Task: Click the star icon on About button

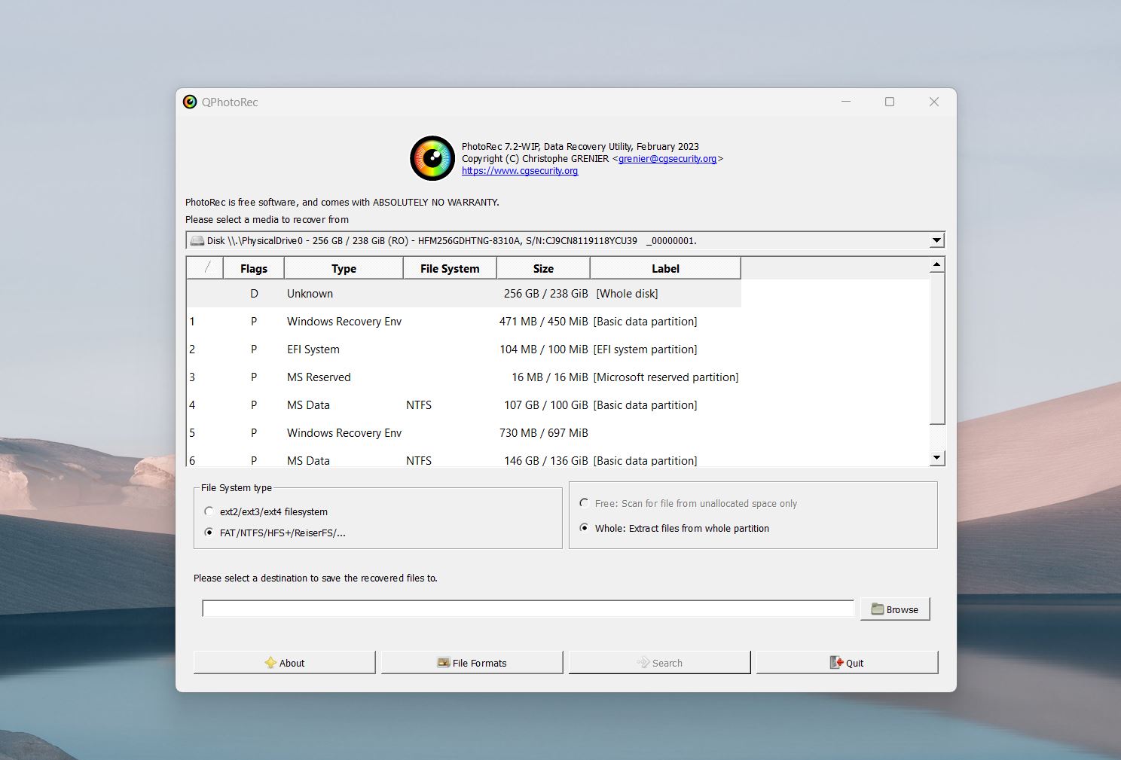Action: pos(270,663)
